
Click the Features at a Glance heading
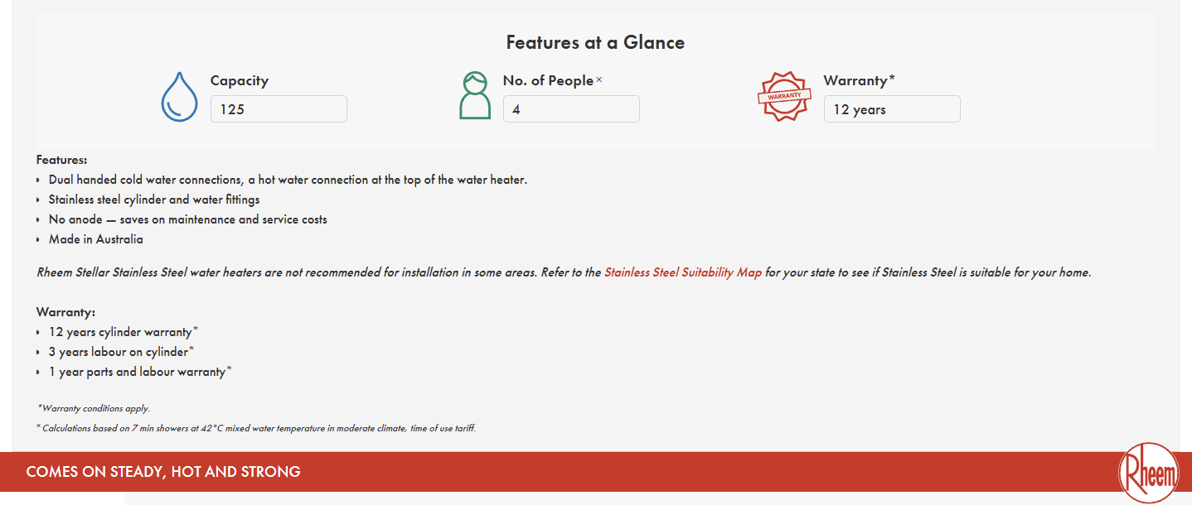[x=595, y=42]
